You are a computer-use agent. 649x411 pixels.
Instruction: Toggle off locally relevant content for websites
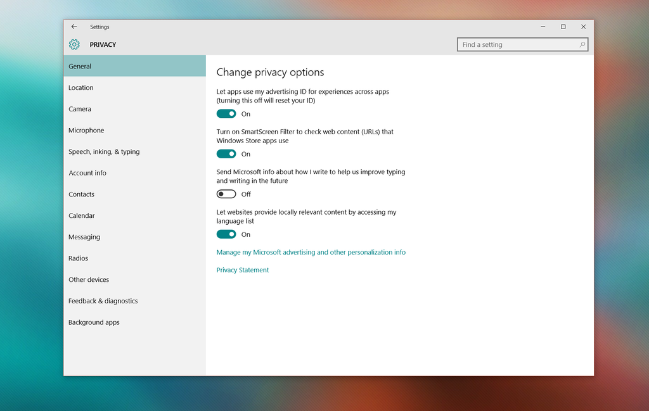click(226, 234)
